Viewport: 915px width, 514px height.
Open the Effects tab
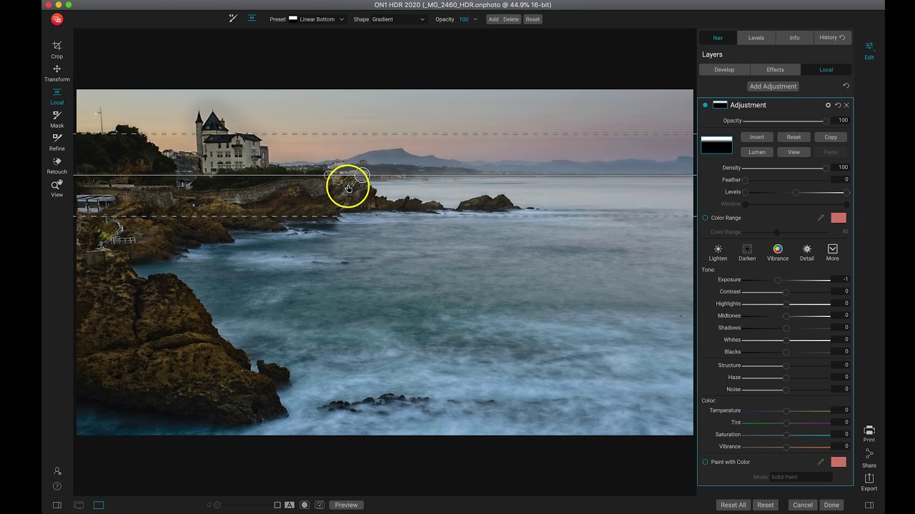pos(775,70)
